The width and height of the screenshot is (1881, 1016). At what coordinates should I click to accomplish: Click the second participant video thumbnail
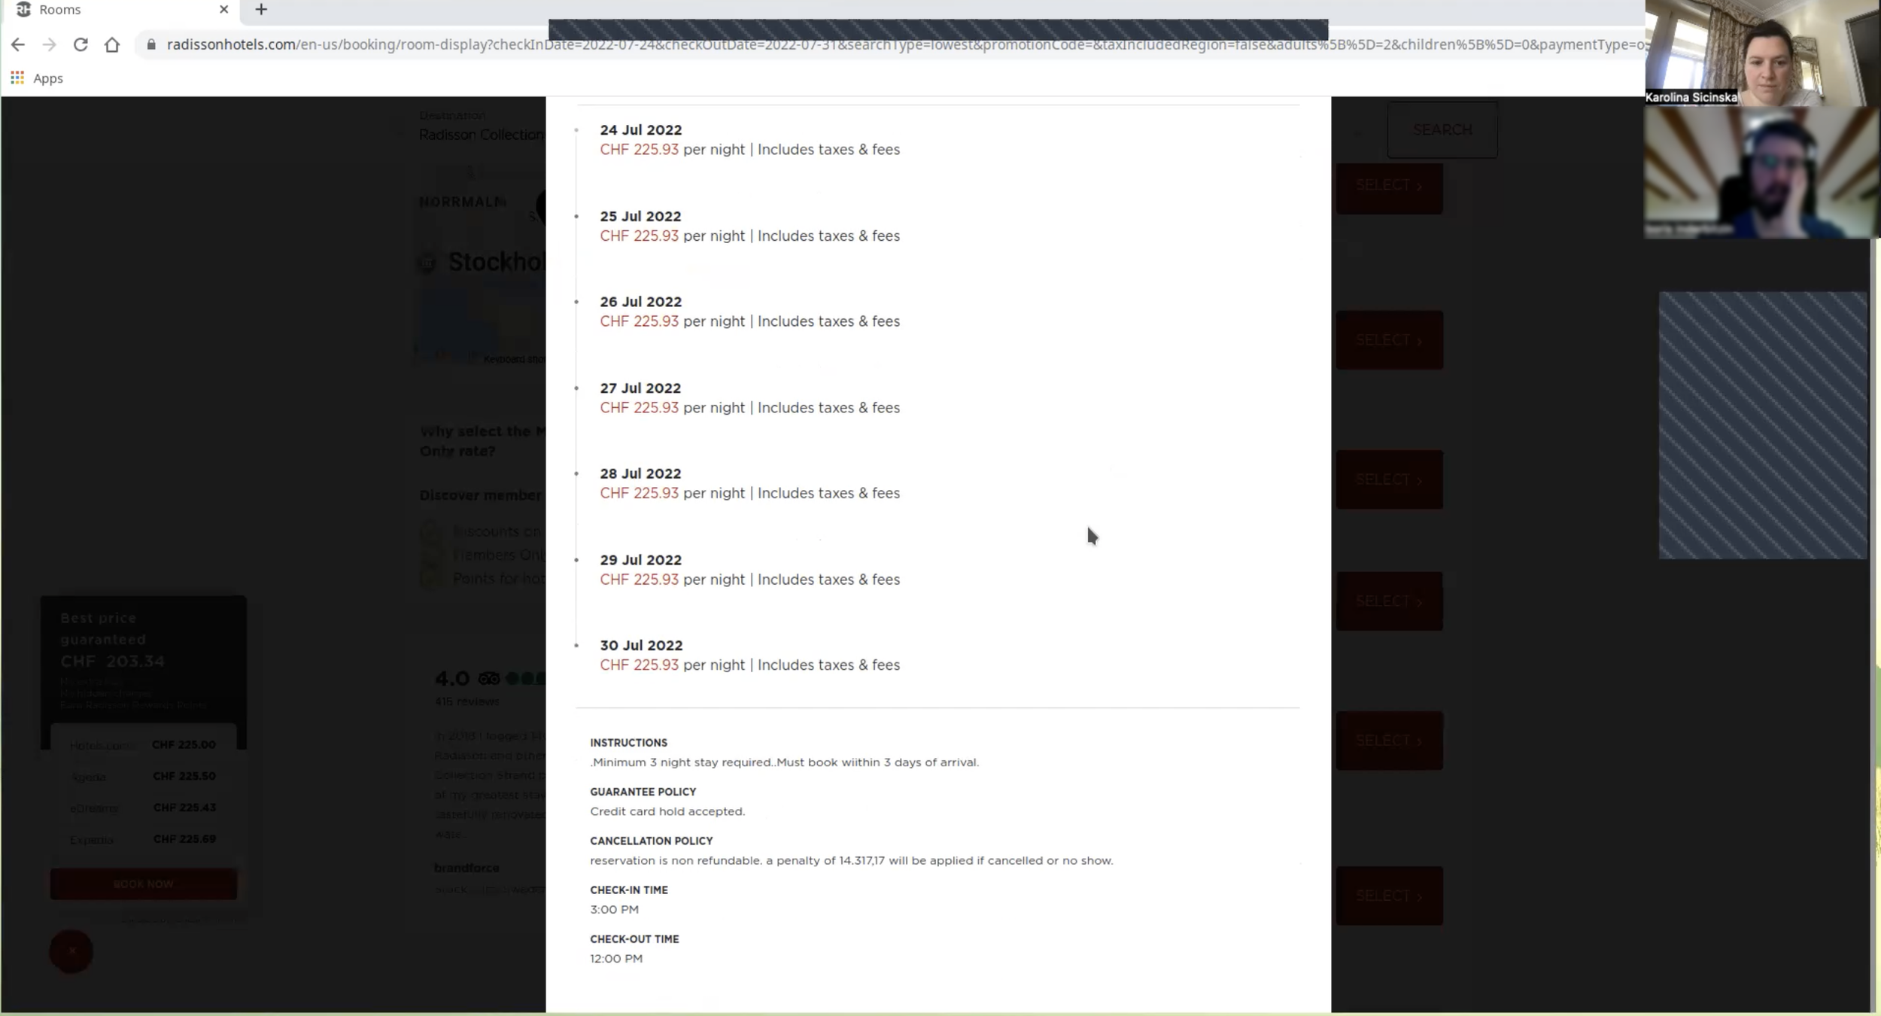(1762, 172)
